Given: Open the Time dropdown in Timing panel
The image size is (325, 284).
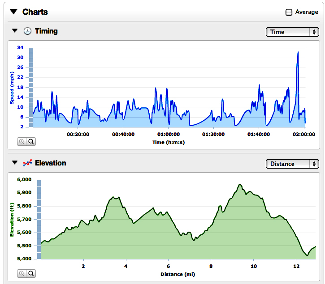Looking at the screenshot, I should click(x=292, y=32).
